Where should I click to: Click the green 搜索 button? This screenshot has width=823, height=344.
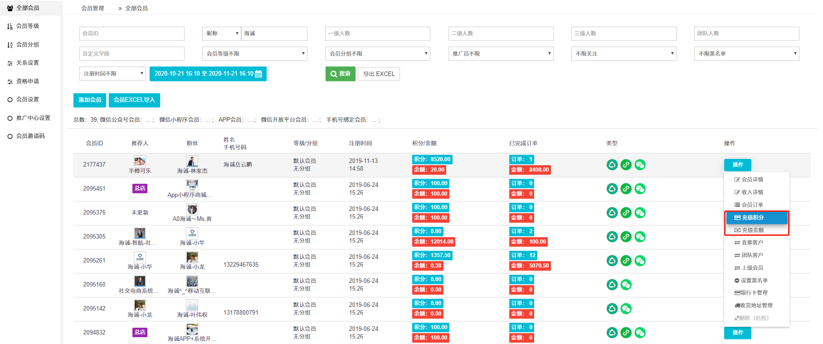(x=340, y=74)
